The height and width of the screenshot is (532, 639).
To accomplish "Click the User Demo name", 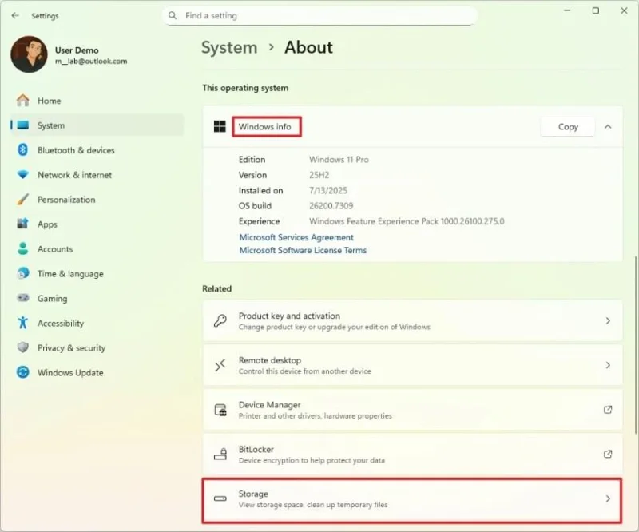I will [x=77, y=50].
